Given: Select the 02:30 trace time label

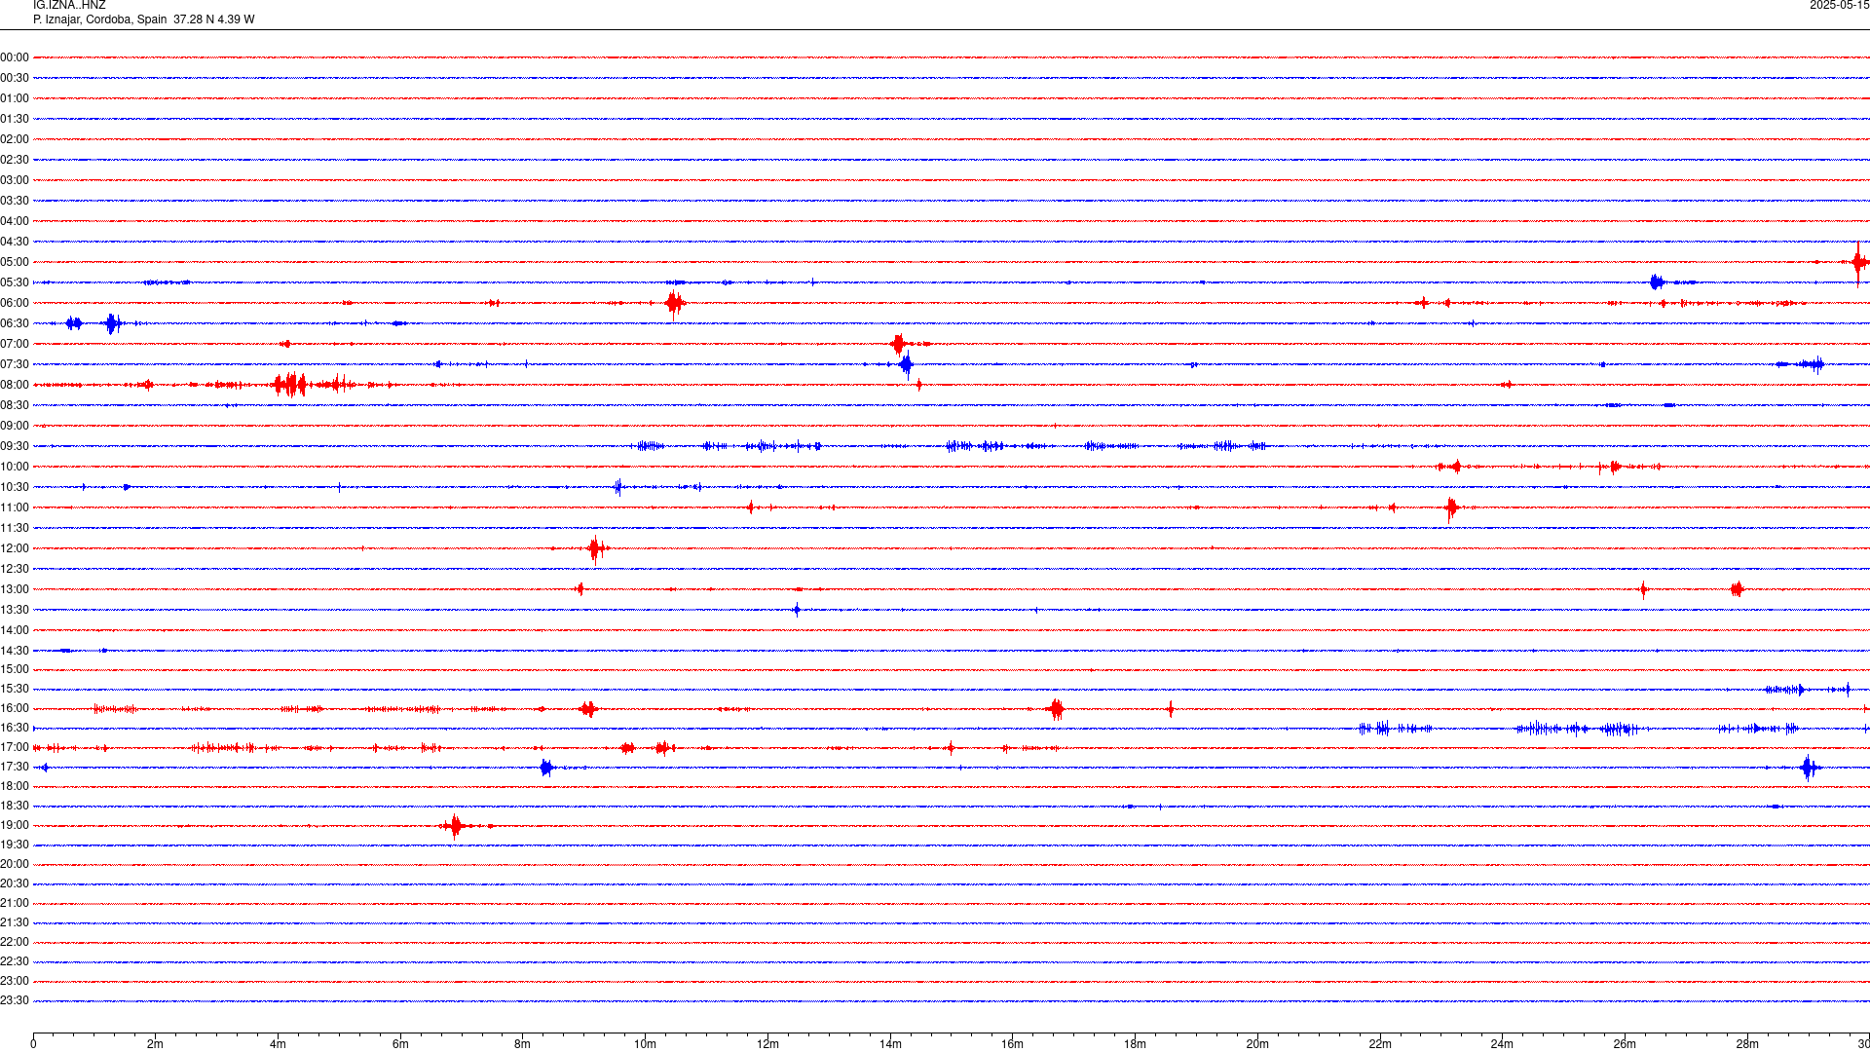Looking at the screenshot, I should coord(15,160).
